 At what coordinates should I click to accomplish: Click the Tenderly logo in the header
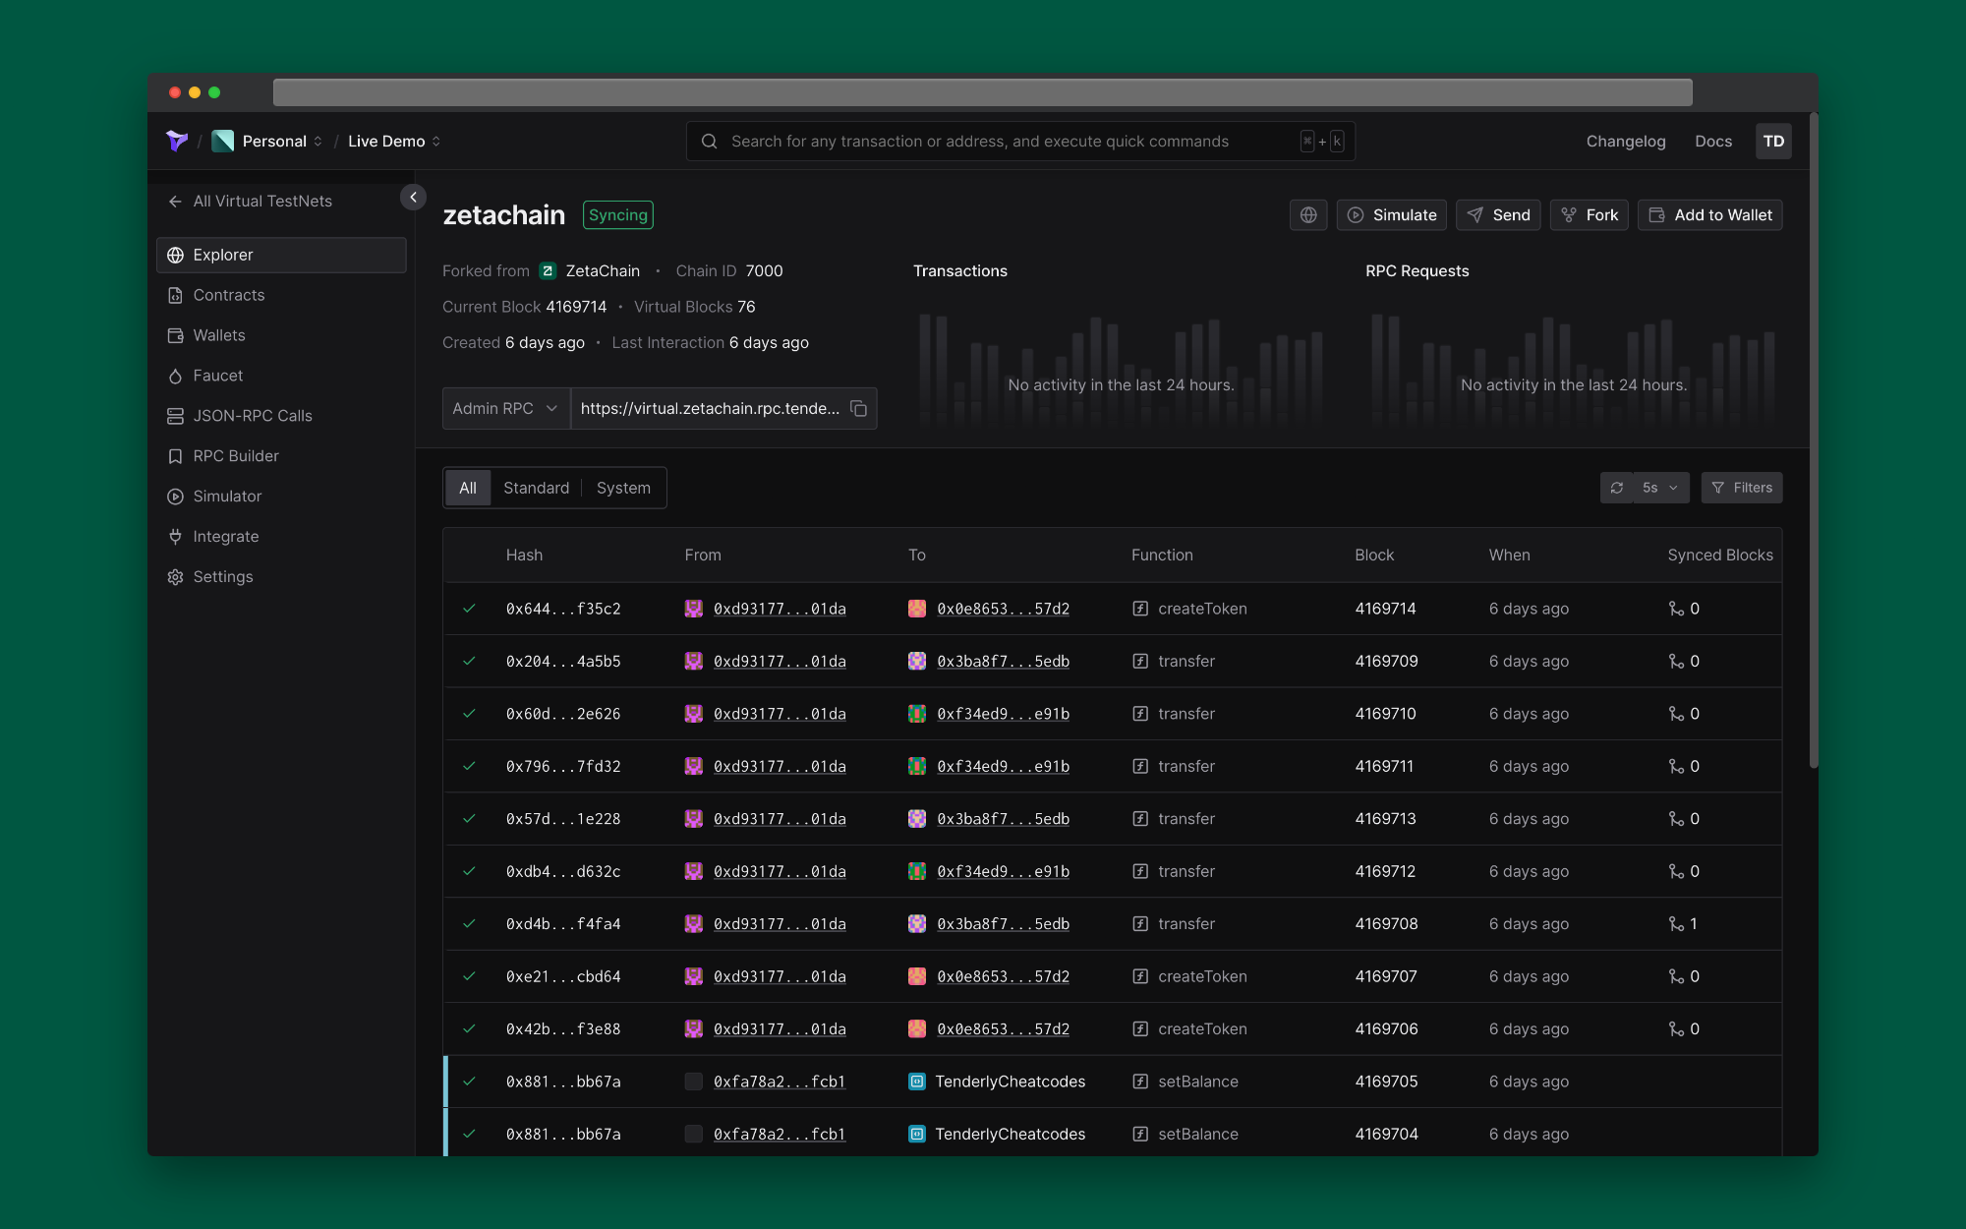click(x=177, y=142)
